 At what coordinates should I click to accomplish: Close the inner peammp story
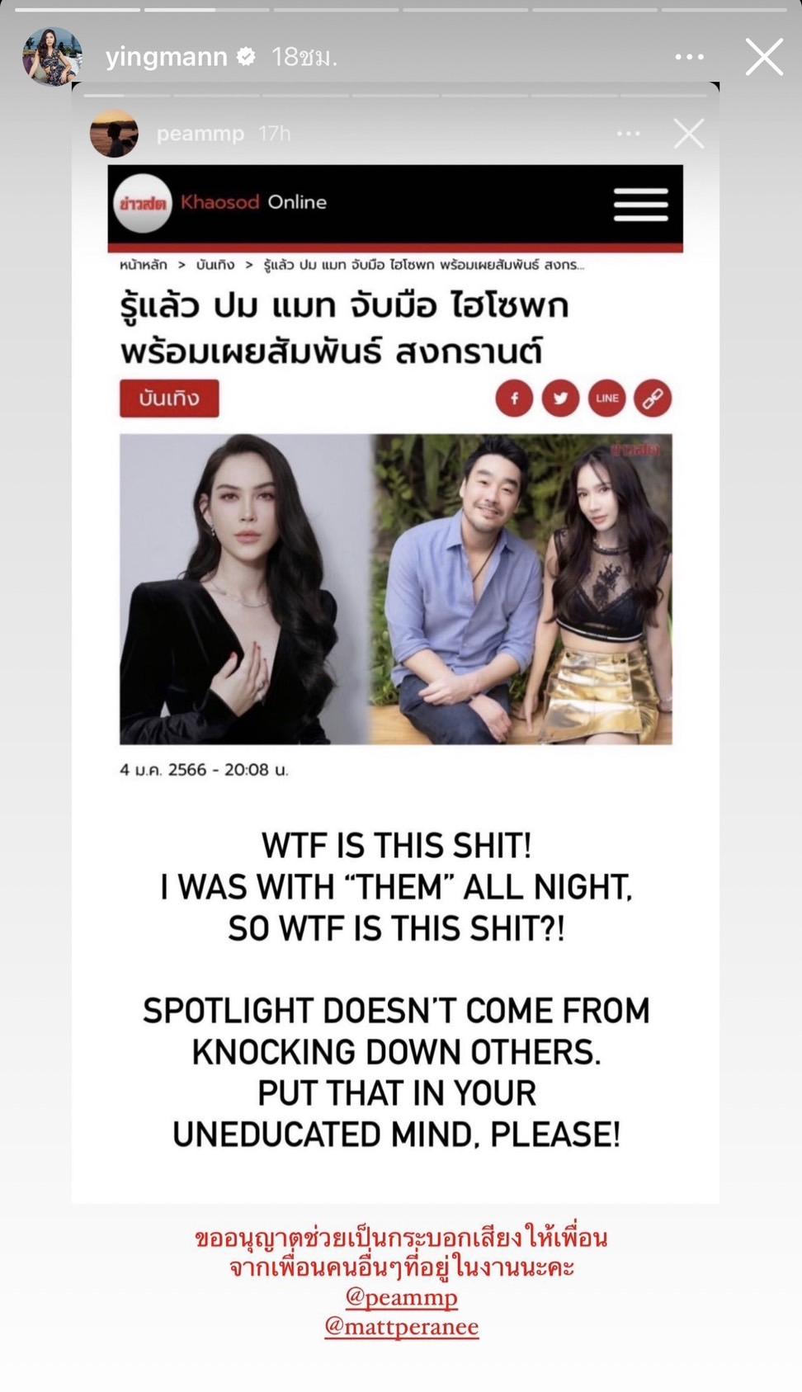tap(689, 134)
